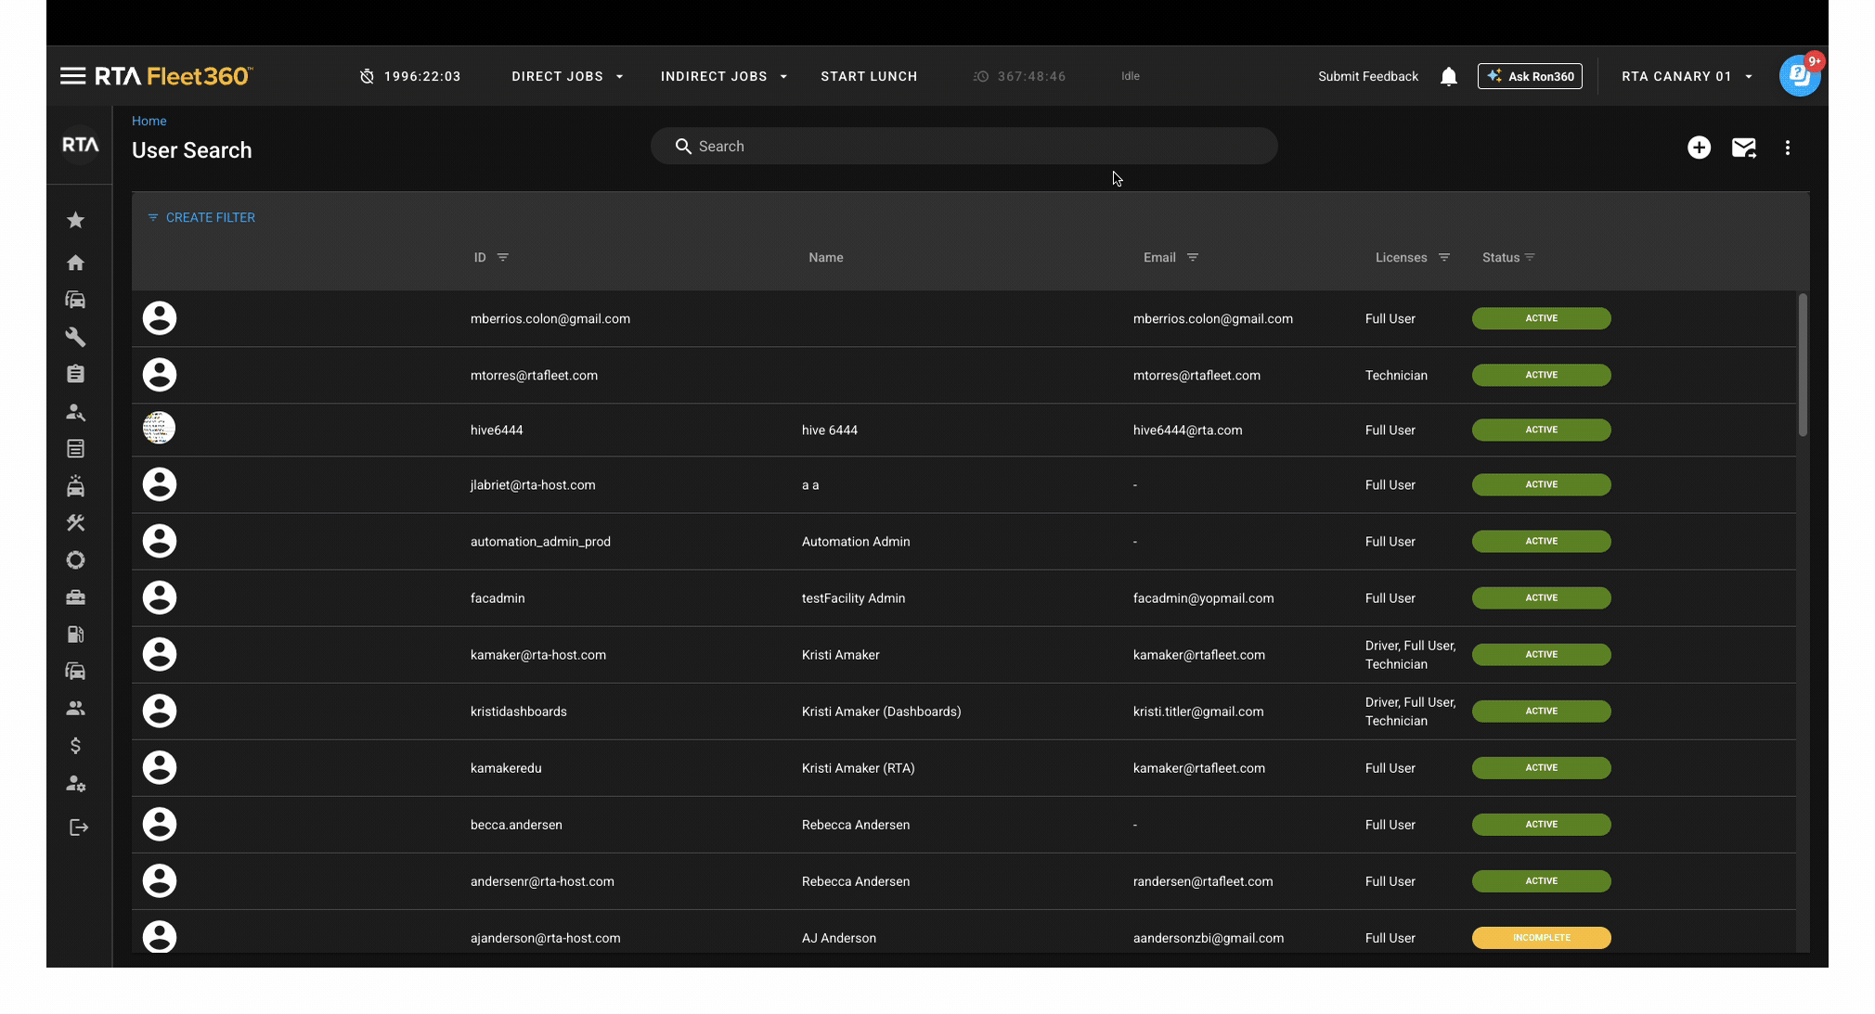Go to Home icon in sidebar
Viewport: 1875px width, 1014px height.
[76, 263]
